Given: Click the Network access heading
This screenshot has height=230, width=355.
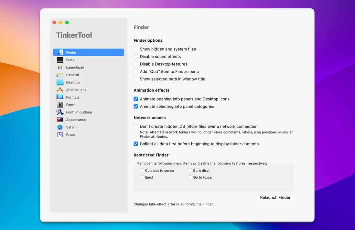Looking at the screenshot, I should coord(150,118).
